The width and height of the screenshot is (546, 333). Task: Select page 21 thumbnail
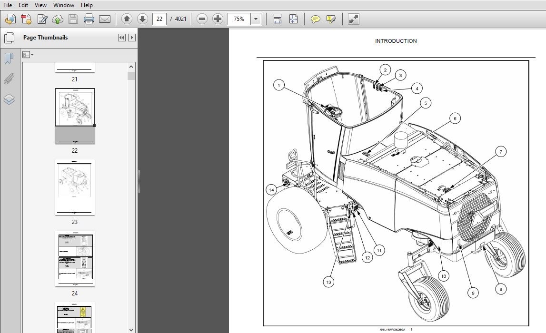coord(75,68)
